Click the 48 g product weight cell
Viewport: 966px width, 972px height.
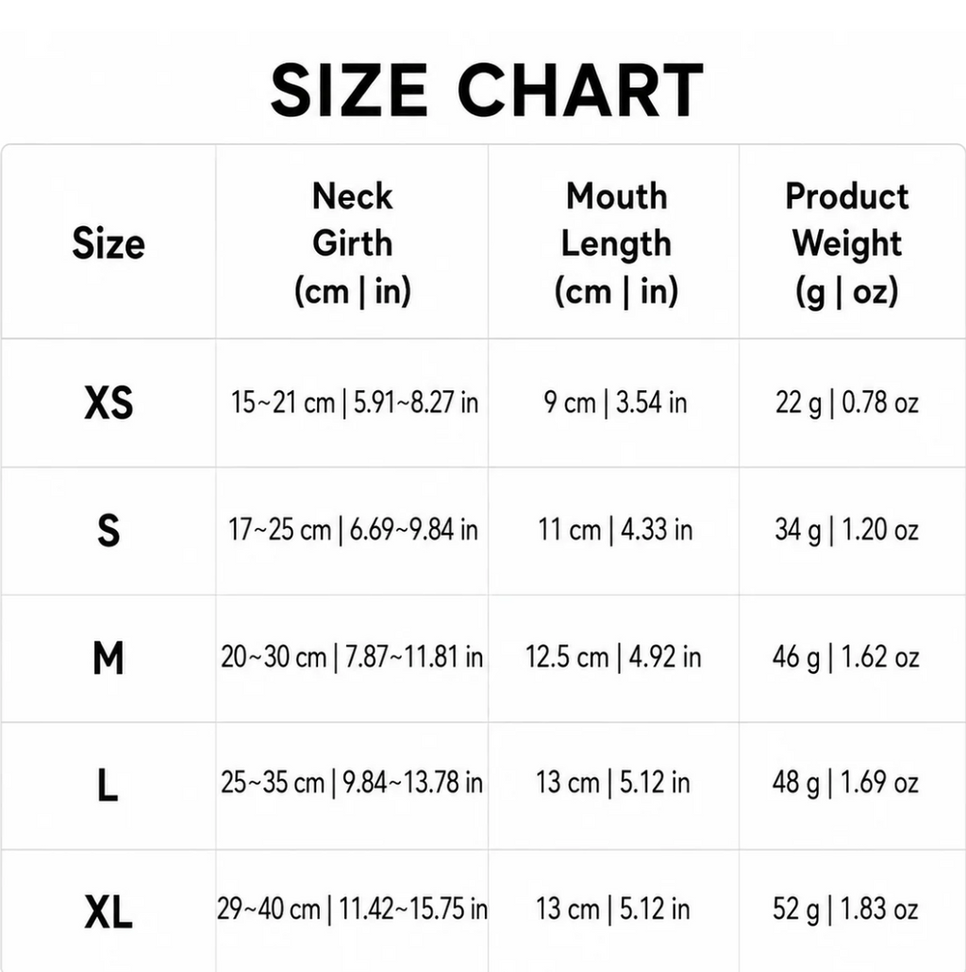pos(845,783)
